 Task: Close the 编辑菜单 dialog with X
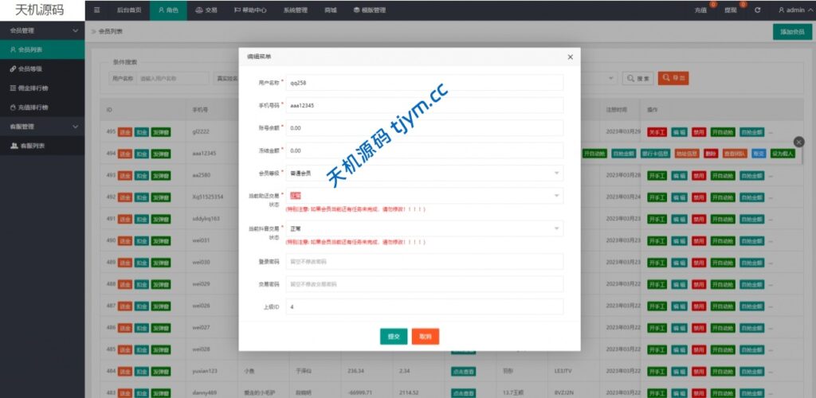[570, 57]
